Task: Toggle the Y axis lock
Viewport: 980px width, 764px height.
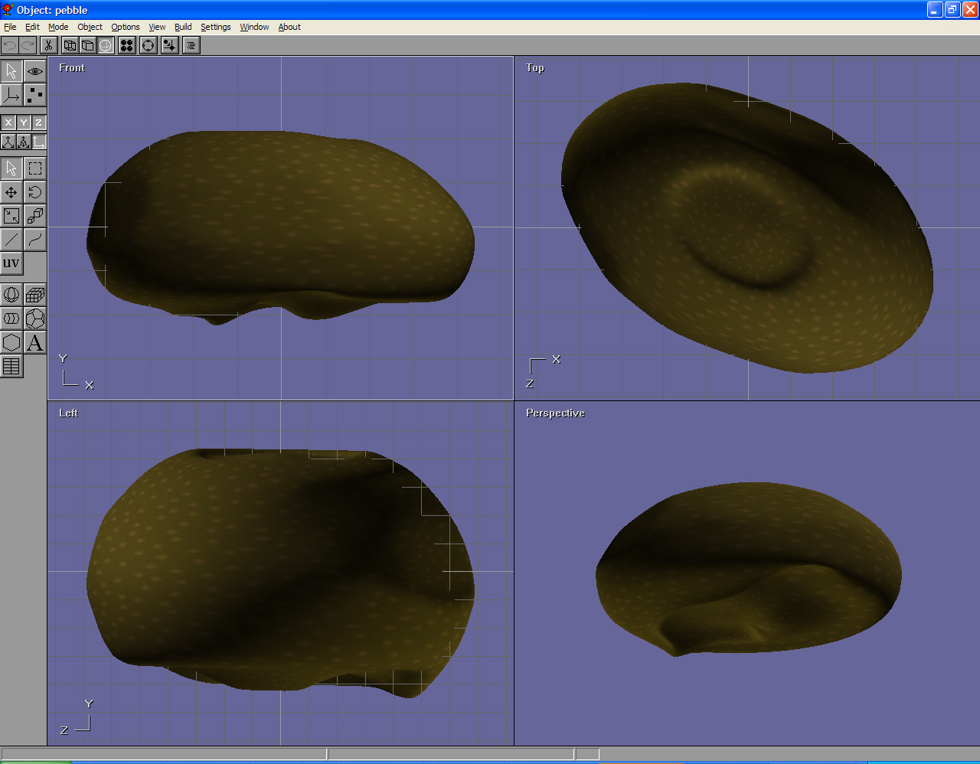Action: (x=24, y=122)
